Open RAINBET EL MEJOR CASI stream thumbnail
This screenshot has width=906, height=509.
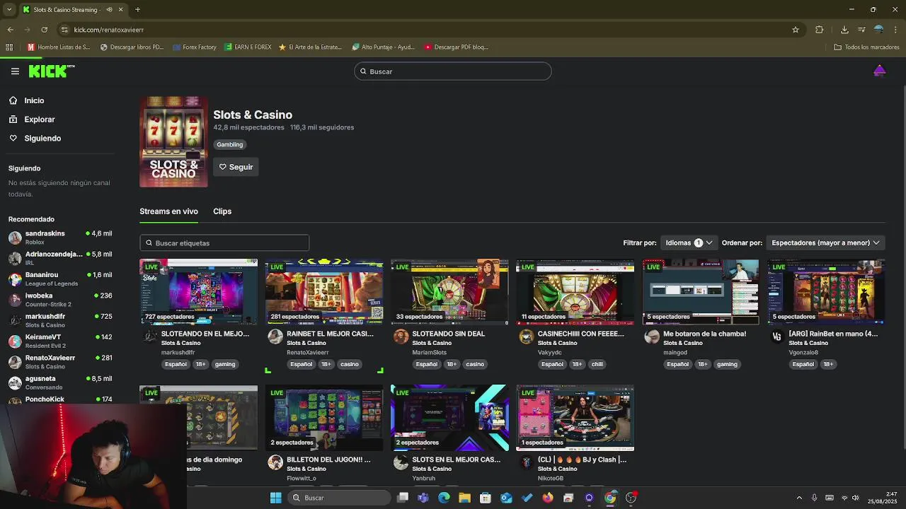click(324, 291)
